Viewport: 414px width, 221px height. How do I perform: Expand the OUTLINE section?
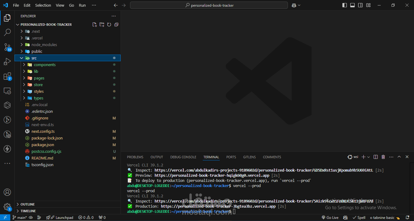click(68, 204)
